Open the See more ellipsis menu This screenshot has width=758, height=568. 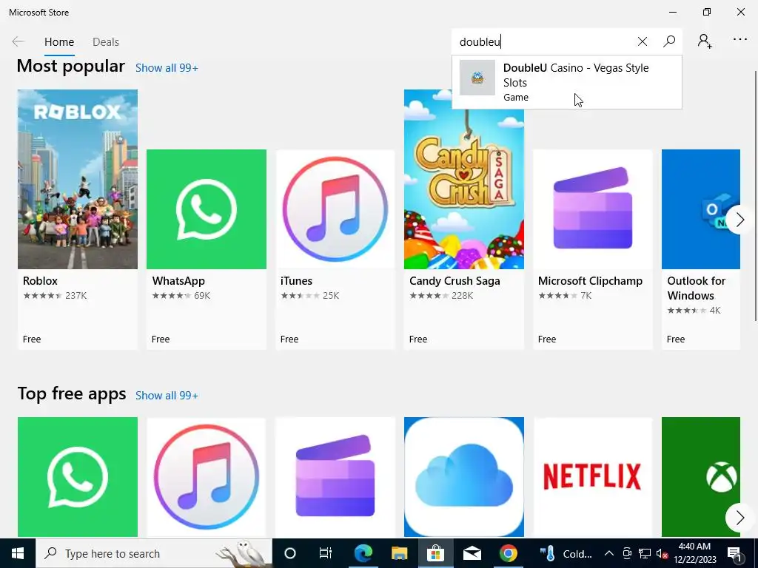point(740,40)
